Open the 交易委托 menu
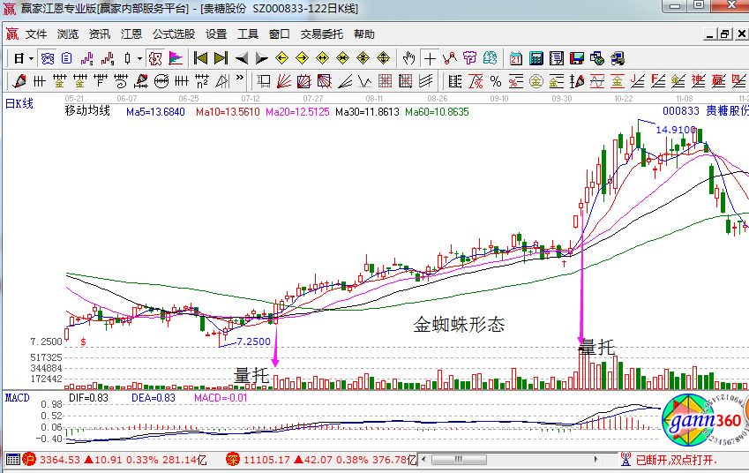The height and width of the screenshot is (473, 749). click(322, 34)
